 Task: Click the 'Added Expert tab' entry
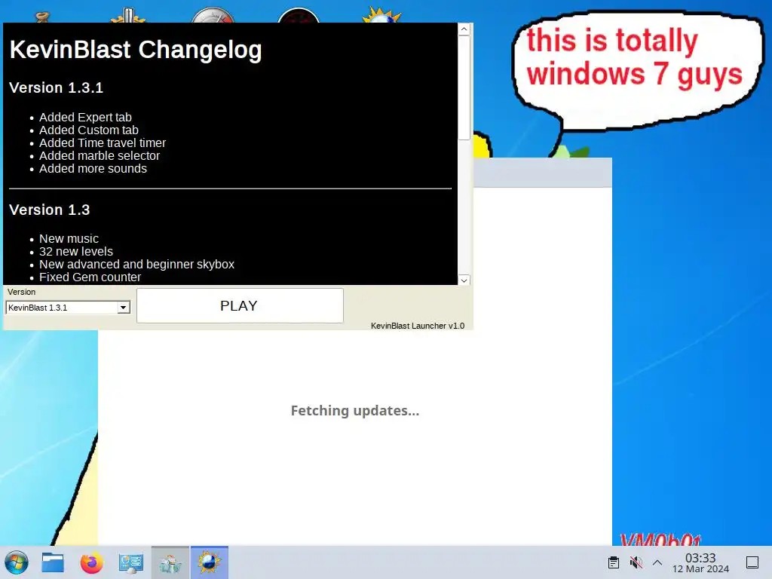pyautogui.click(x=85, y=117)
